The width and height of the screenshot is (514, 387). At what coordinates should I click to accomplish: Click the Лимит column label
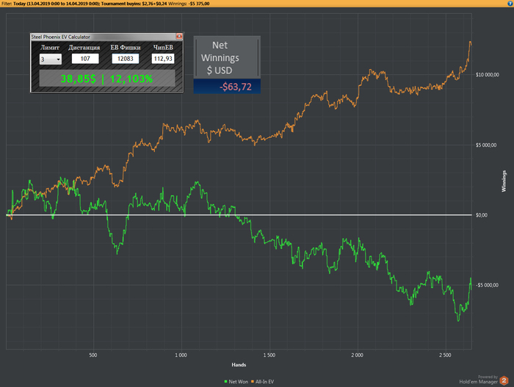pos(50,48)
